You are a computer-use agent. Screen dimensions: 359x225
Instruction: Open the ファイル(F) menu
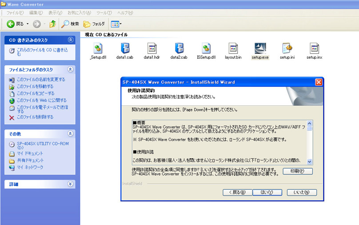tap(15, 13)
